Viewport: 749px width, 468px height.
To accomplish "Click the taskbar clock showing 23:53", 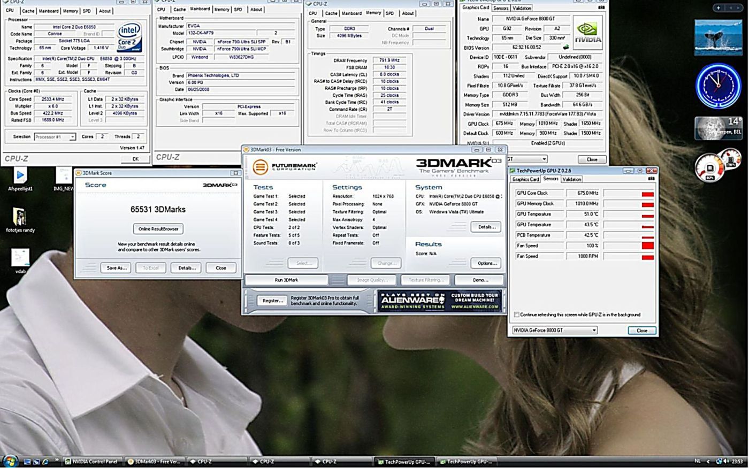I will point(737,461).
